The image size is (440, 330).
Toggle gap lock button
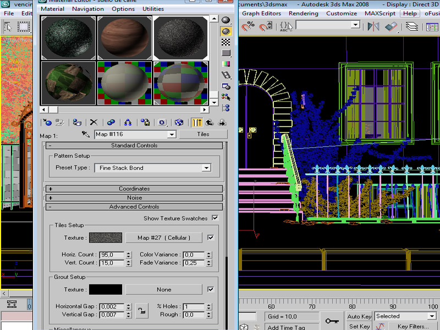[x=142, y=311]
